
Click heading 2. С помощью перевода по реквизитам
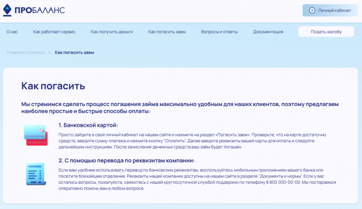(127, 161)
